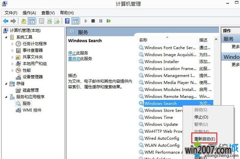The image size is (240, 159).
Task: Open 磁盘管理 in the tree
Action: (31, 90)
